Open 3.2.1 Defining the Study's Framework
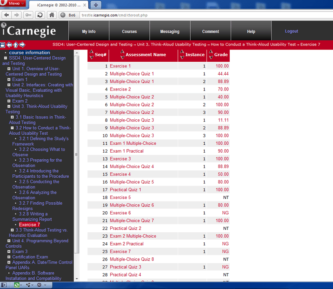 click(40, 141)
